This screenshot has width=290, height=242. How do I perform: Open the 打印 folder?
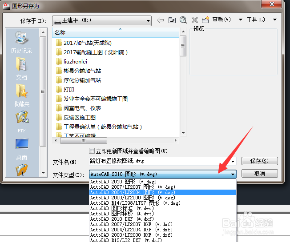click(x=65, y=90)
